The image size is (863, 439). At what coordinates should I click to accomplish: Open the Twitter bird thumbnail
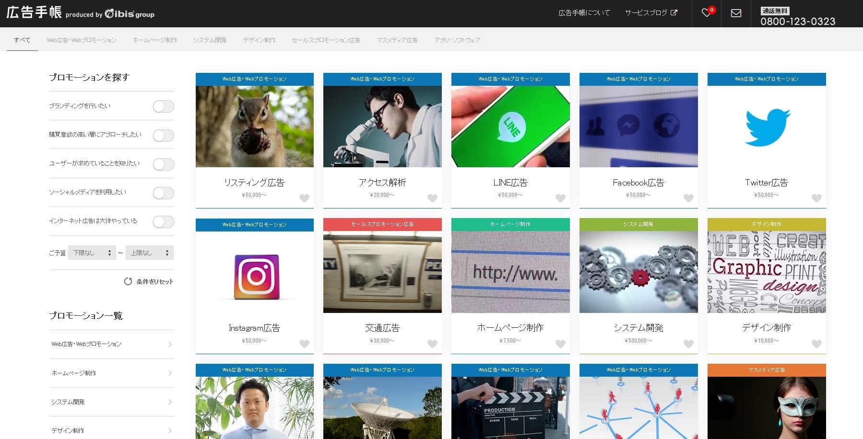point(767,127)
